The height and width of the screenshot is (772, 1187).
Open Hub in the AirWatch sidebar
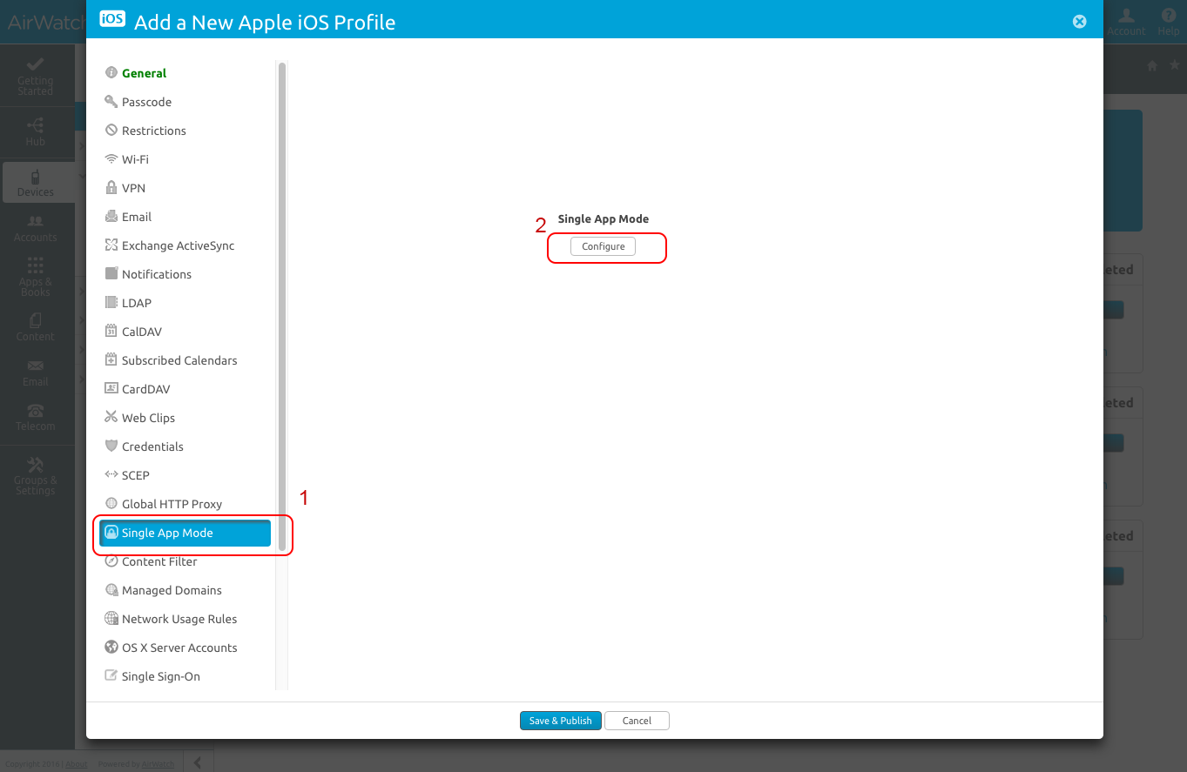(36, 131)
